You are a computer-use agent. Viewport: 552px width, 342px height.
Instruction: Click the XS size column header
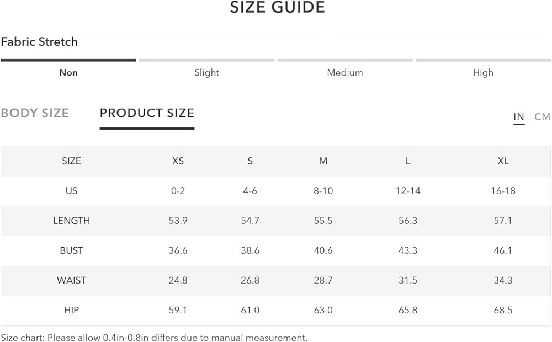pyautogui.click(x=178, y=161)
